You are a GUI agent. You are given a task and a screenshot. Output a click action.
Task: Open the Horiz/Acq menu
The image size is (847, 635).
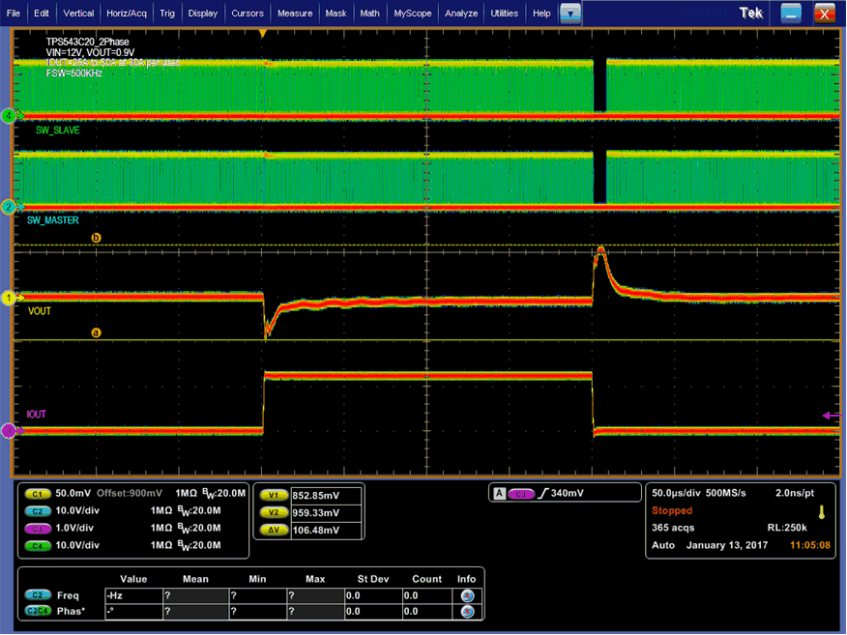pyautogui.click(x=127, y=13)
